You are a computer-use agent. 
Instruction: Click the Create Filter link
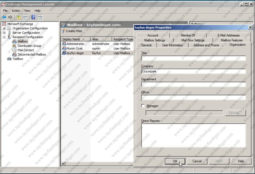pyautogui.click(x=74, y=31)
